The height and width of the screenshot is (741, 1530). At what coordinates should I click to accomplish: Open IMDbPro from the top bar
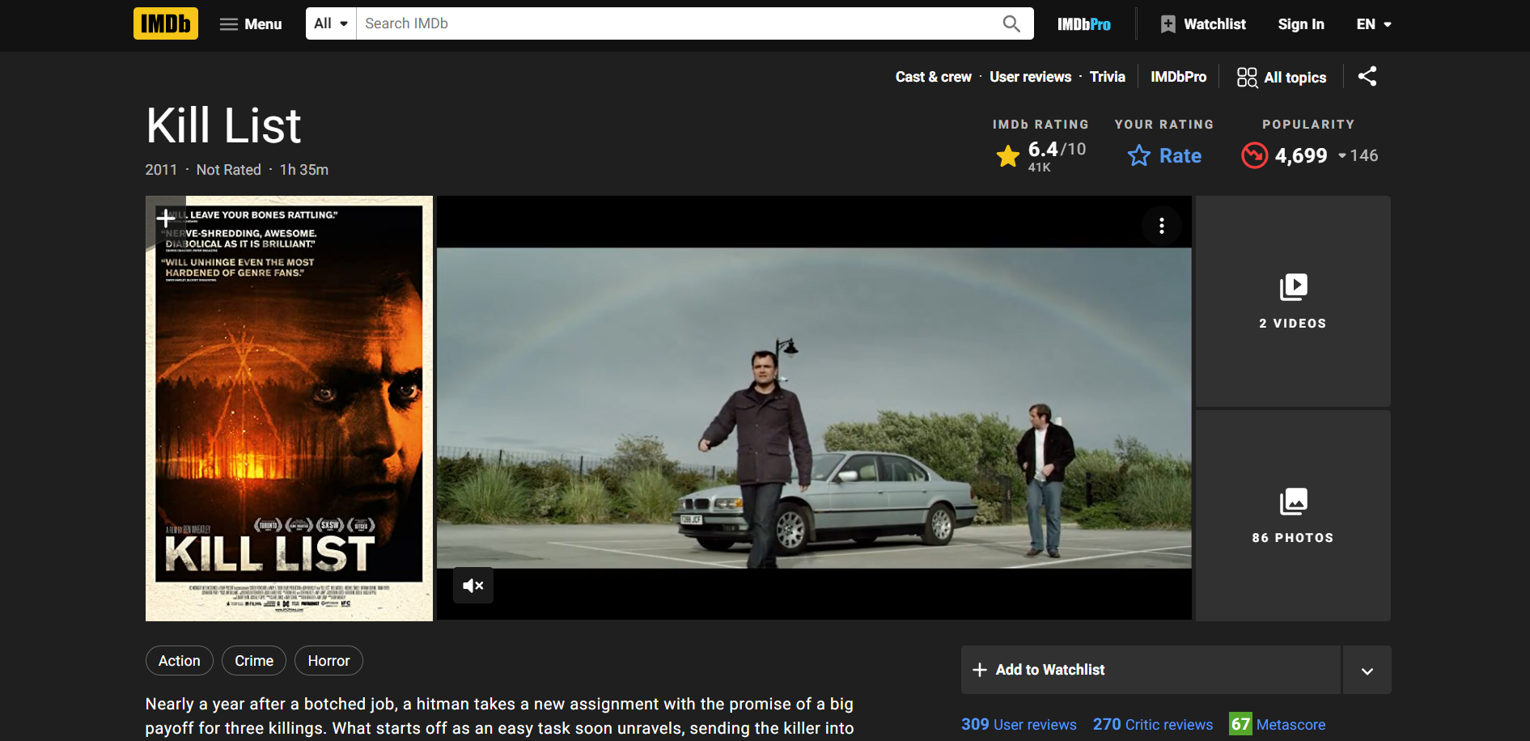[x=1083, y=24]
